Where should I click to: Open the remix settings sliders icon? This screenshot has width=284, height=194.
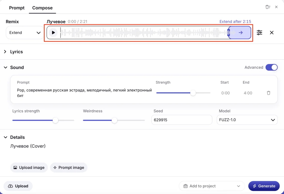259,33
